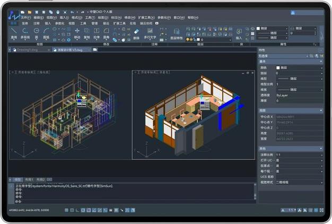Click the 属性 panel dialog launcher arrow
Screen dimensions: 332x224
coord(315,45)
